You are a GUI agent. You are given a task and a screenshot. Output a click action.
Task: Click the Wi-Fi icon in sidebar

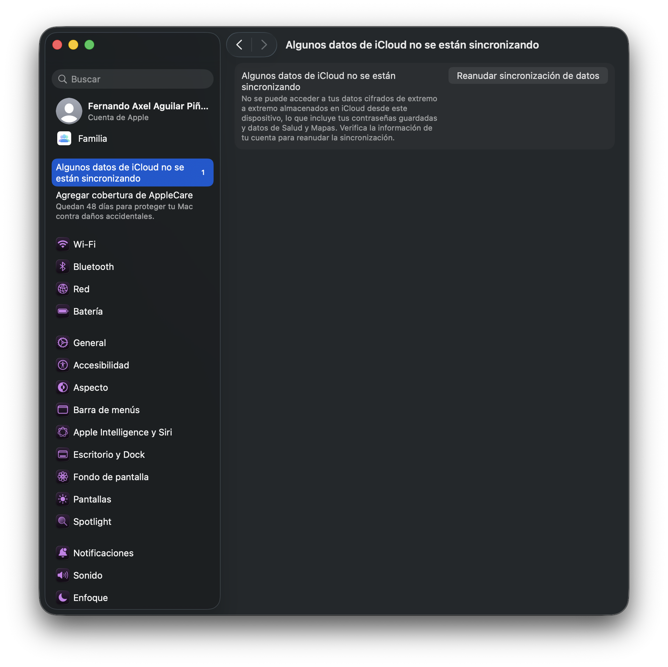pos(63,244)
